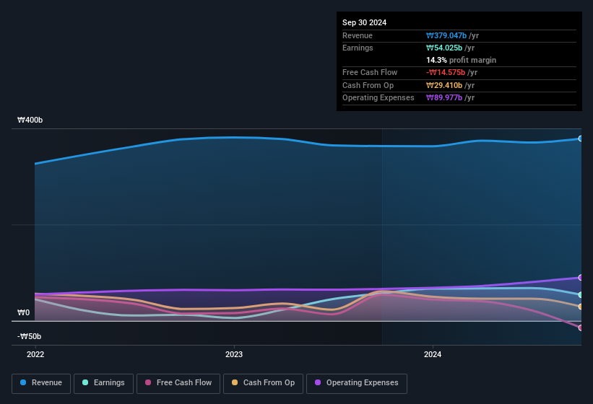Click the ₩379.047b revenue value

tap(446, 35)
